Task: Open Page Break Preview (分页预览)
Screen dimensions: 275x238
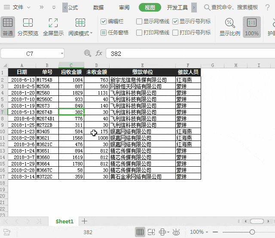Action: (28, 27)
